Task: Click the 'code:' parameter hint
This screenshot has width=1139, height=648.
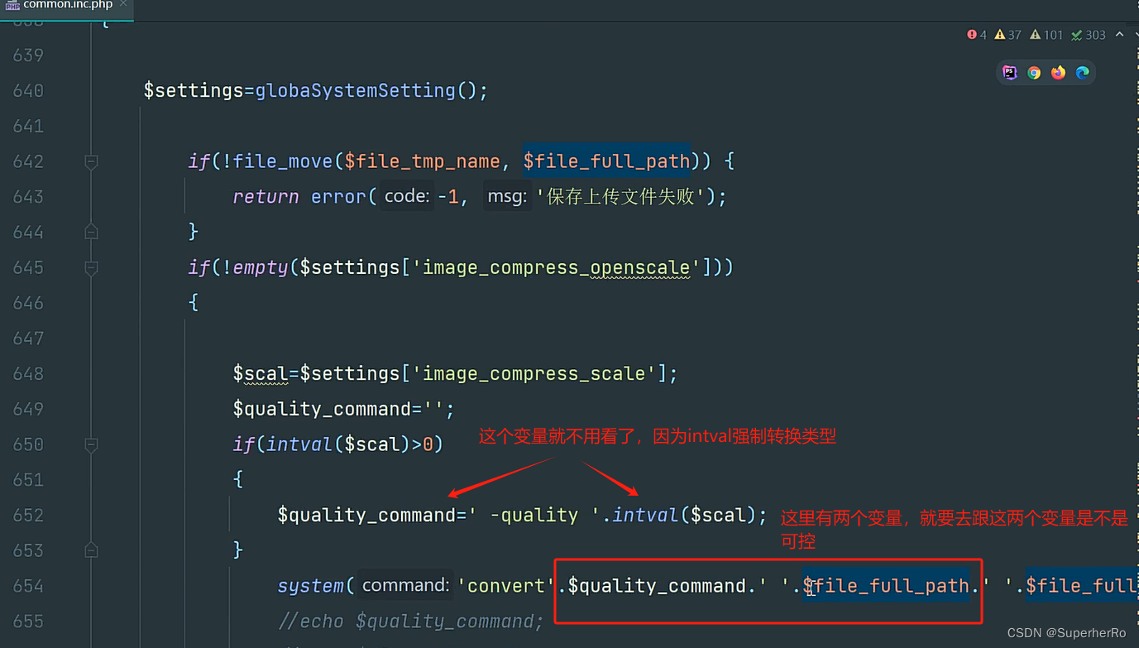Action: [406, 197]
